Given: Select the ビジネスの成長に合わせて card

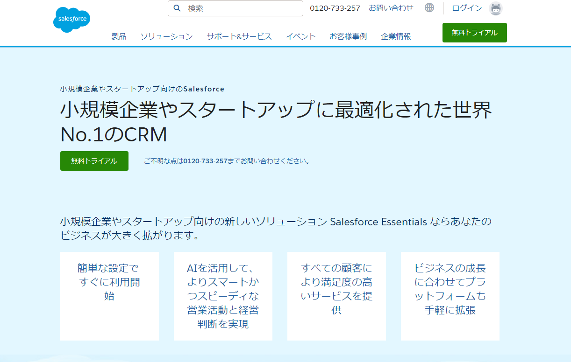Looking at the screenshot, I should pyautogui.click(x=450, y=296).
